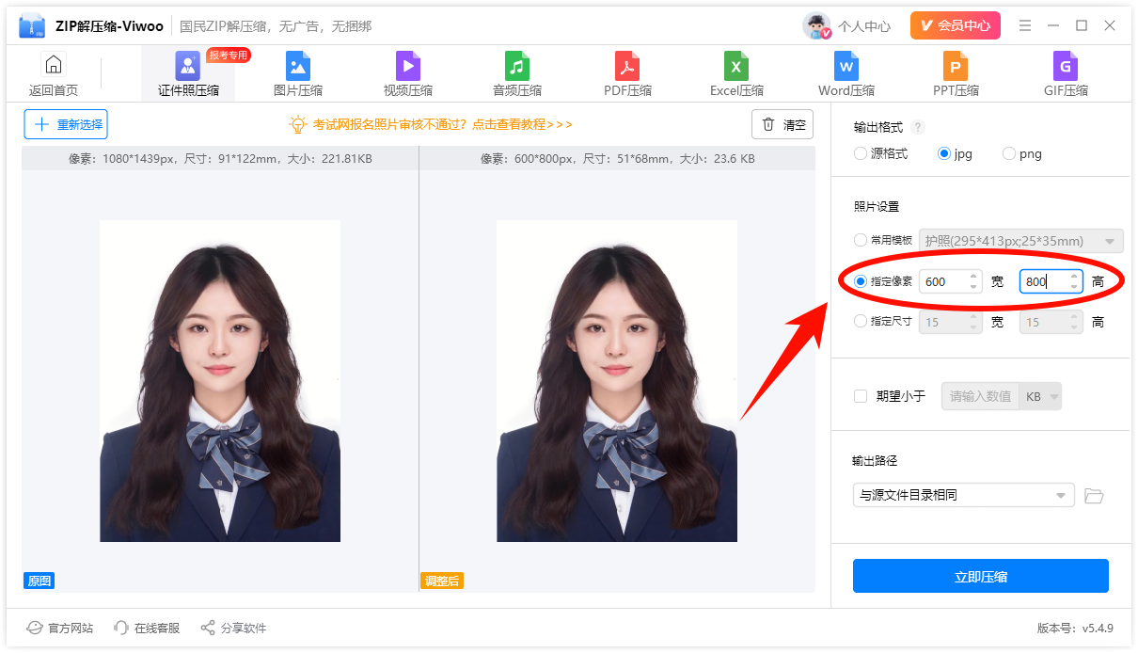Click the help icon beside 输出格式
This screenshot has width=1138, height=653.
pos(918,127)
